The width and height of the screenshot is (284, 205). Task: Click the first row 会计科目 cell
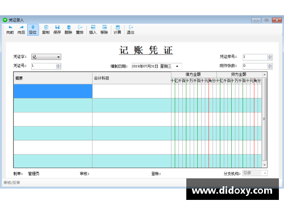click(x=132, y=91)
